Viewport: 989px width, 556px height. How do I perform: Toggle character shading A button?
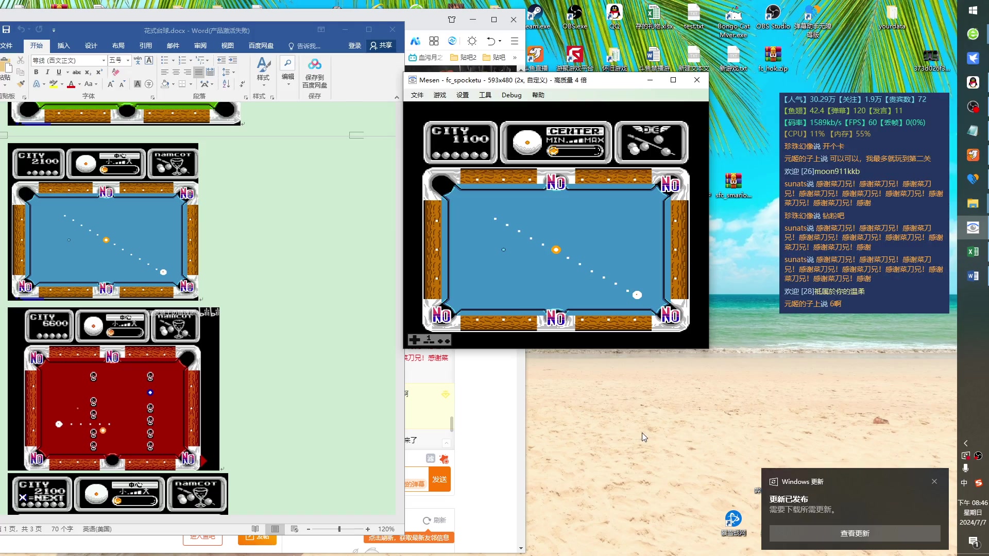pos(138,84)
